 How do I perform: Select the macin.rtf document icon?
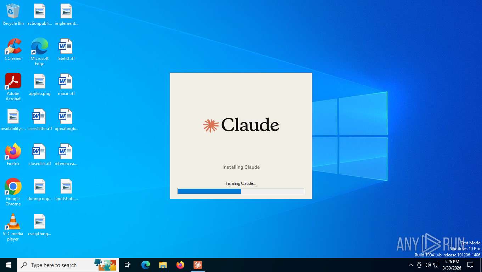[x=66, y=85]
